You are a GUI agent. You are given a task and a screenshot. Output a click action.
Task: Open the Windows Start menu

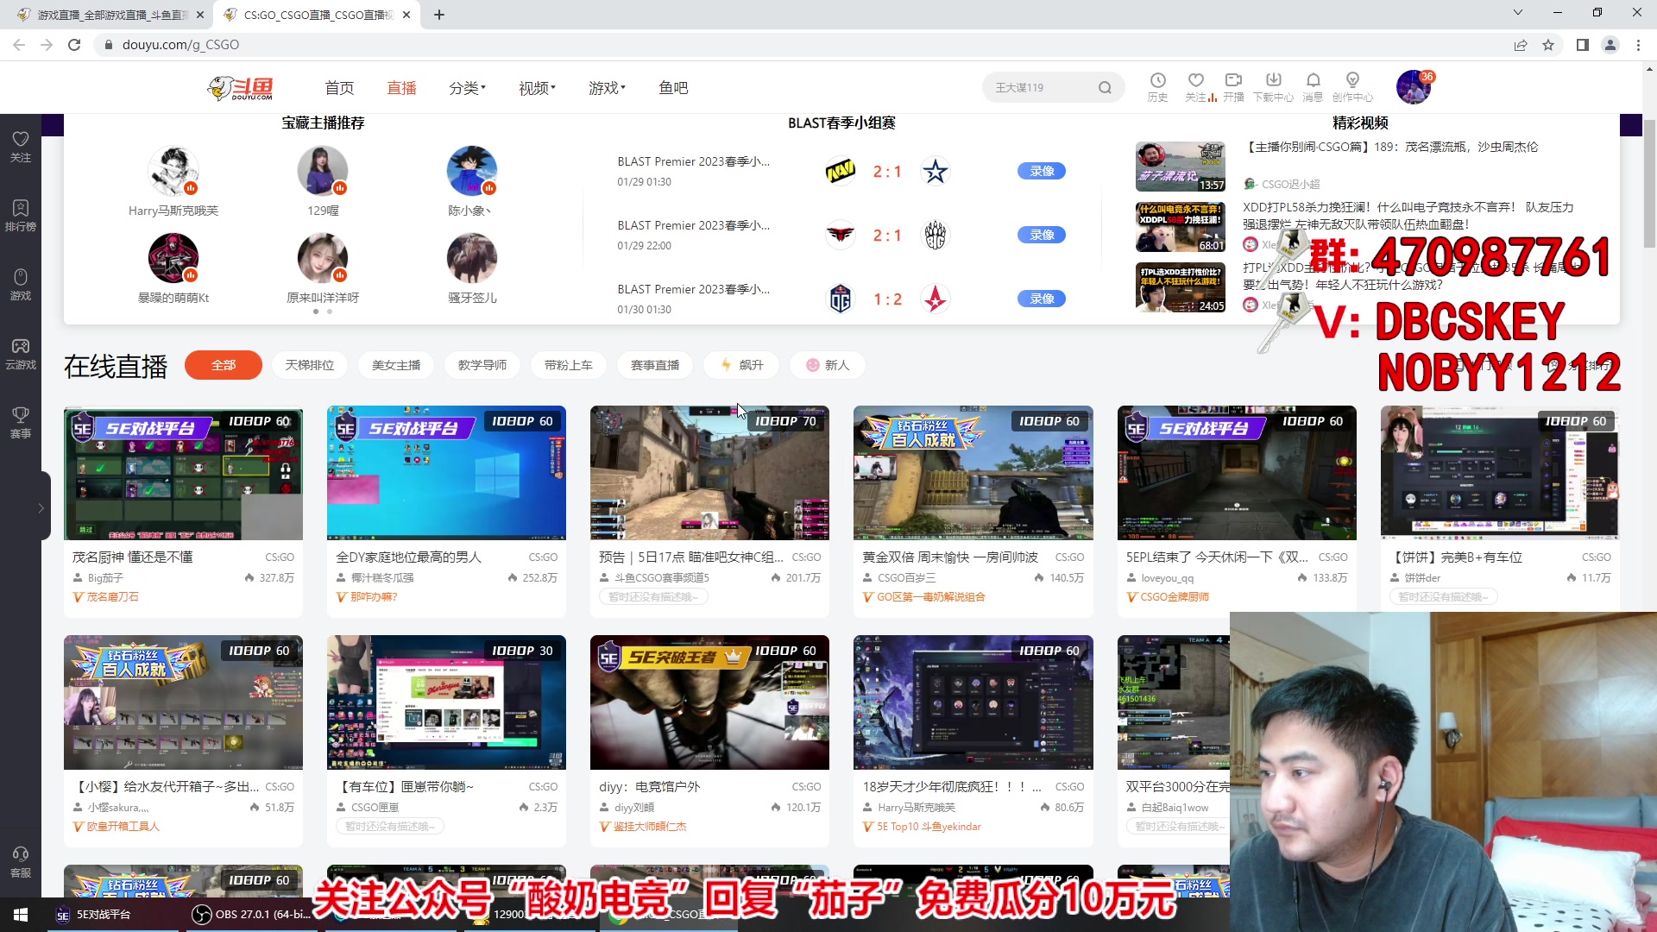(x=21, y=914)
